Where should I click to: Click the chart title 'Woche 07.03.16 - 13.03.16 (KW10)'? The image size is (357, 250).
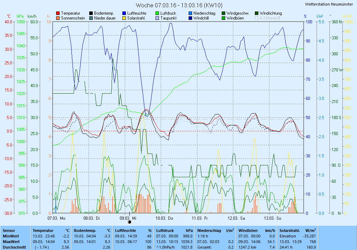point(179,5)
